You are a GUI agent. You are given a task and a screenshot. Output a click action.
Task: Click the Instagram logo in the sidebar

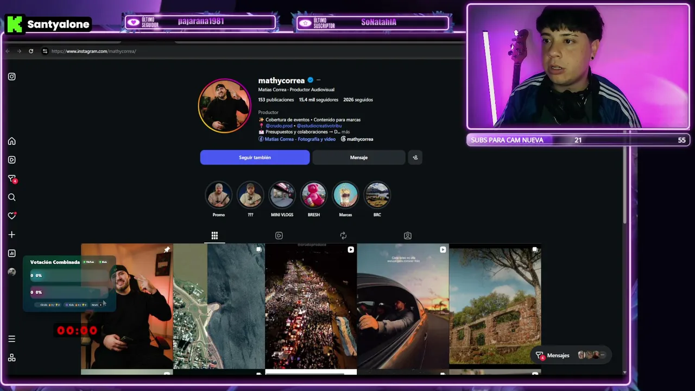click(x=12, y=77)
